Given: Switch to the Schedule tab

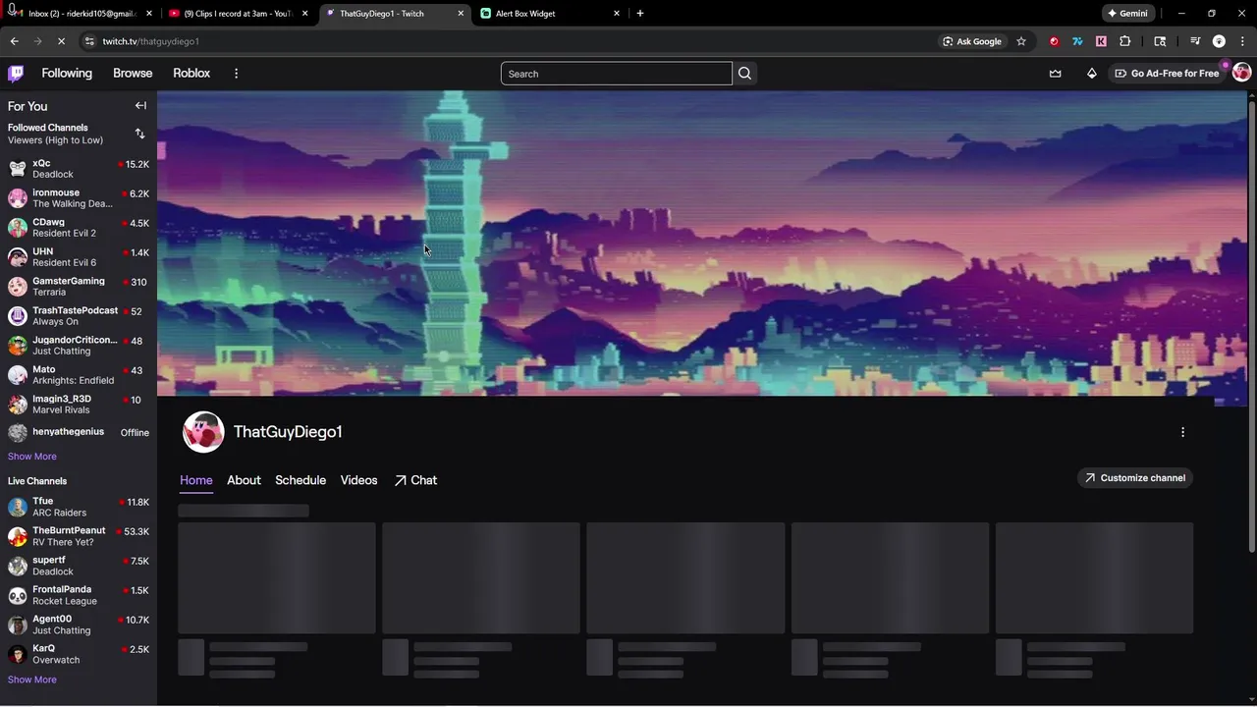Looking at the screenshot, I should click(301, 480).
